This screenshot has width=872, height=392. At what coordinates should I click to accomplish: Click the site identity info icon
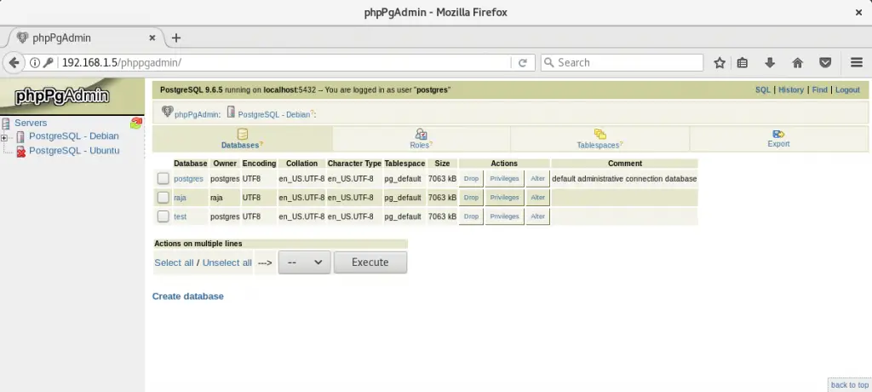point(34,63)
